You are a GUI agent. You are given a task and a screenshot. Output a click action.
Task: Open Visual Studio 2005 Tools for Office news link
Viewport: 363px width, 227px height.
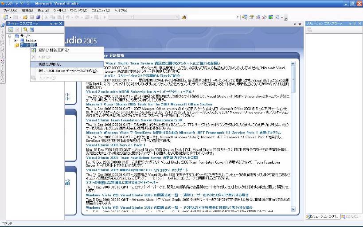point(149,104)
